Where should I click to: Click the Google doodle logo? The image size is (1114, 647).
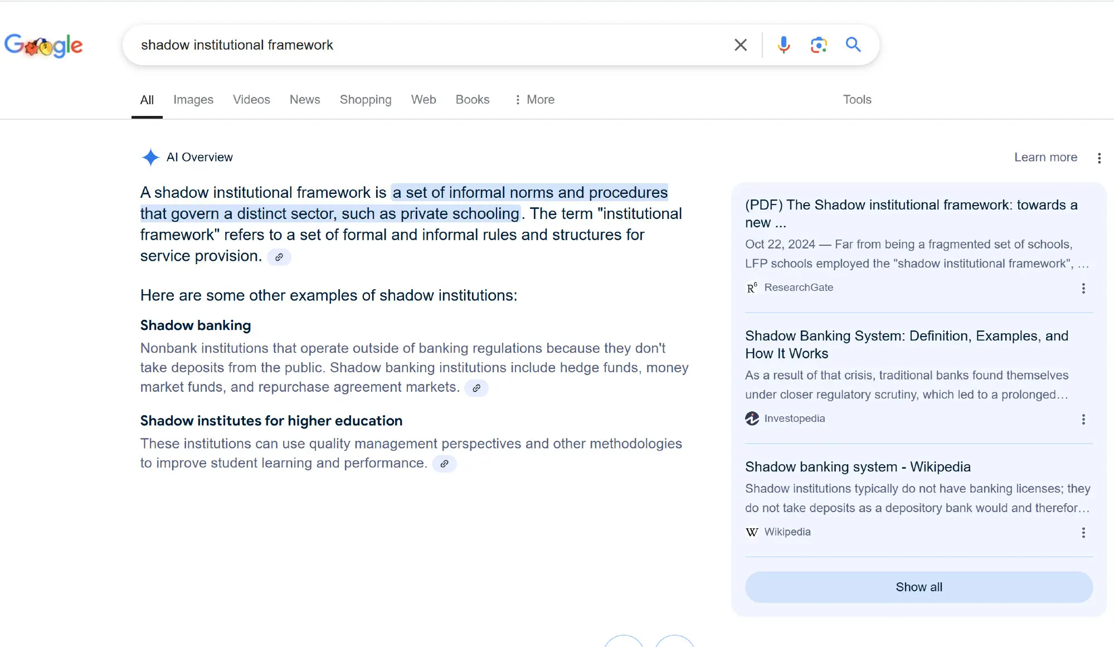(43, 45)
